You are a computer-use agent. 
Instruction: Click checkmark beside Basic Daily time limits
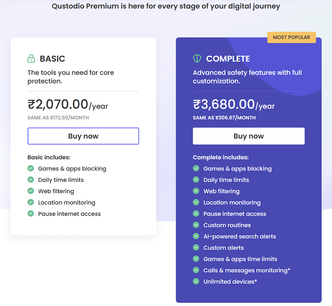[x=31, y=180]
